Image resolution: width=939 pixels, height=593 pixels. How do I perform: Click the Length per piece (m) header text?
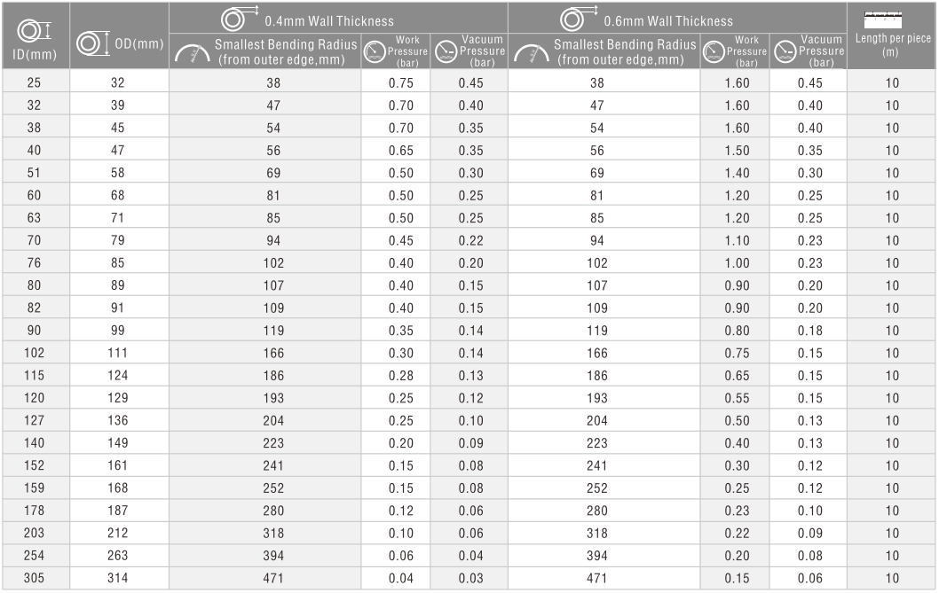[x=893, y=45]
